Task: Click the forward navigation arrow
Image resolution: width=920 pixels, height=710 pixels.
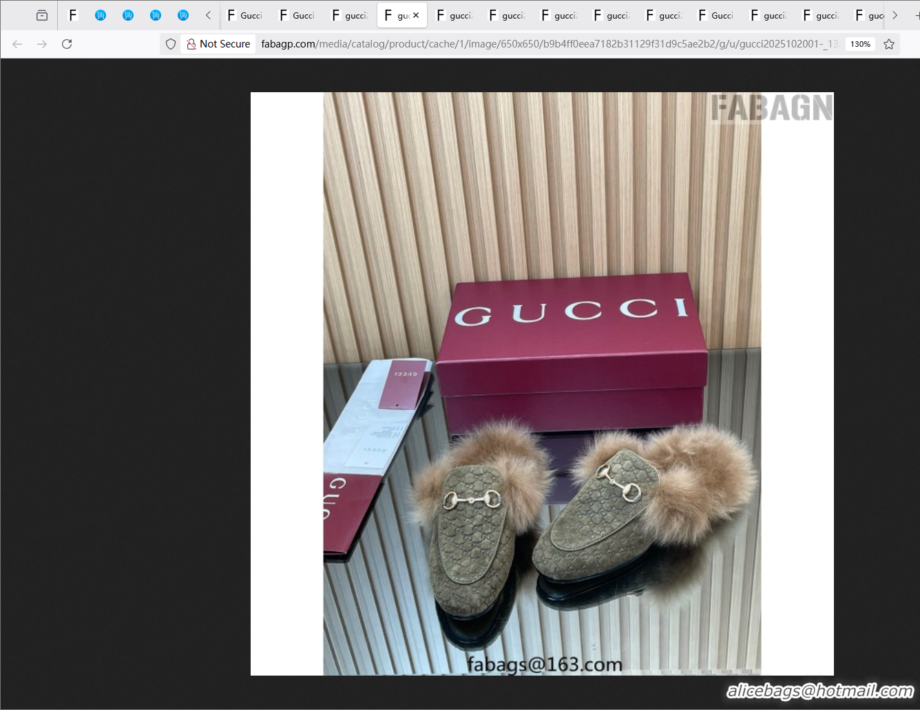Action: pos(42,43)
